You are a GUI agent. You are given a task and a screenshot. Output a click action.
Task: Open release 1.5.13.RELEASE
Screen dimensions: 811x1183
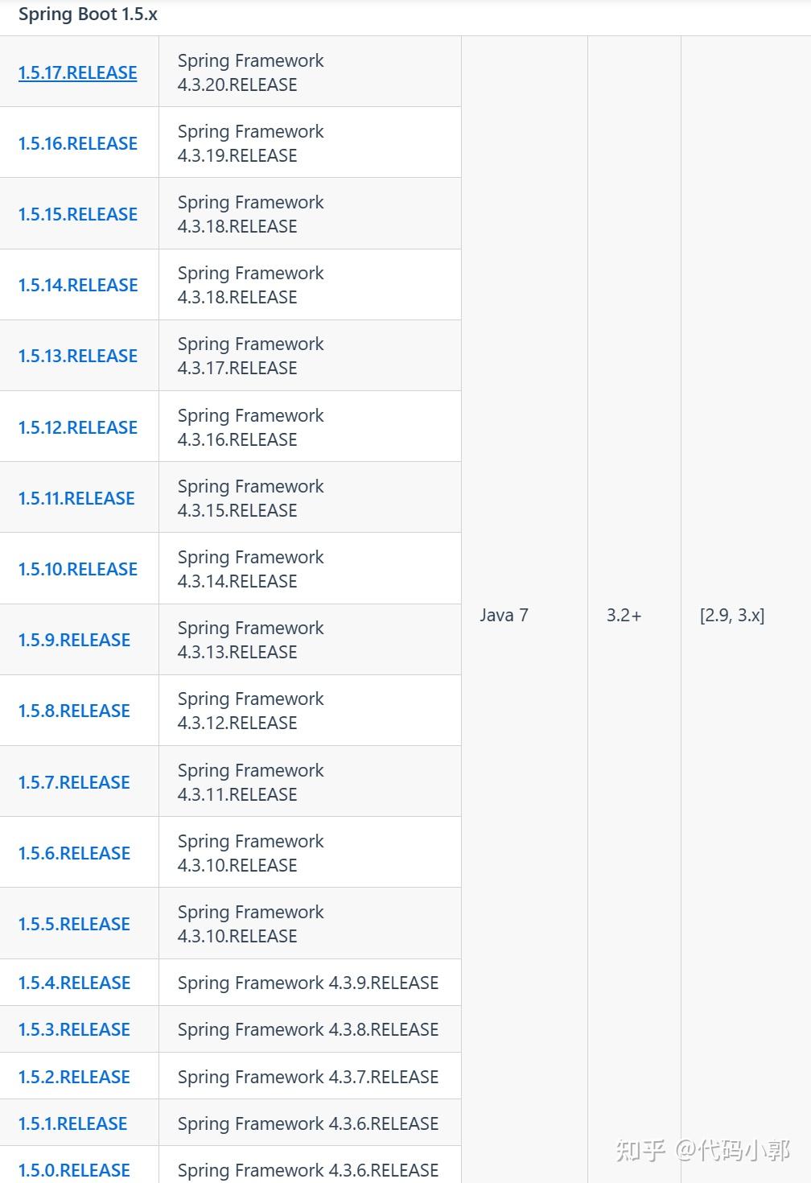coord(77,356)
